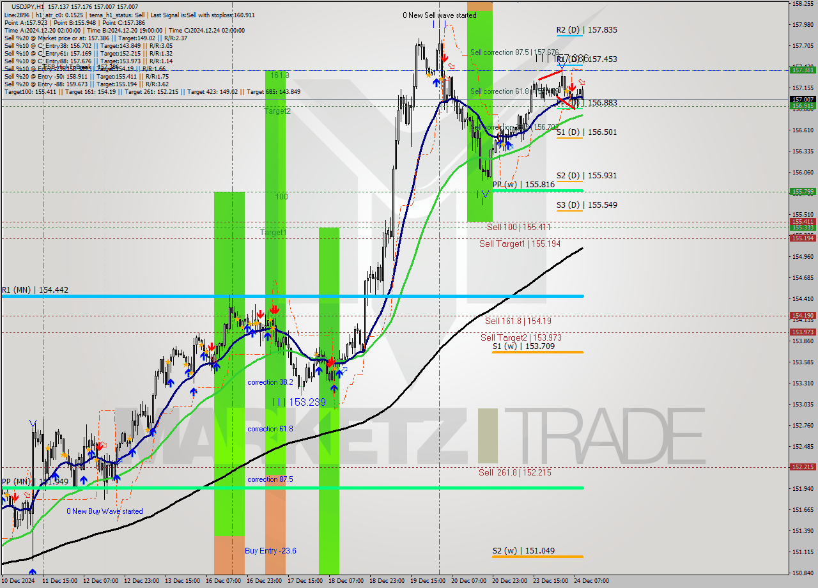The height and width of the screenshot is (588, 818).
Task: Click the red 153.973 price tag
Action: tap(803, 332)
